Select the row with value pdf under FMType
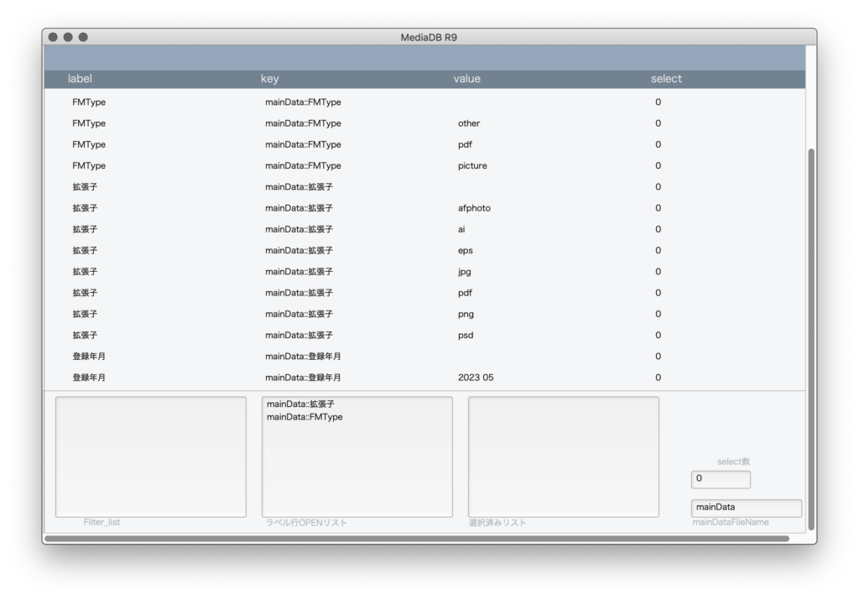Viewport: 859px width, 600px height. coord(336,144)
